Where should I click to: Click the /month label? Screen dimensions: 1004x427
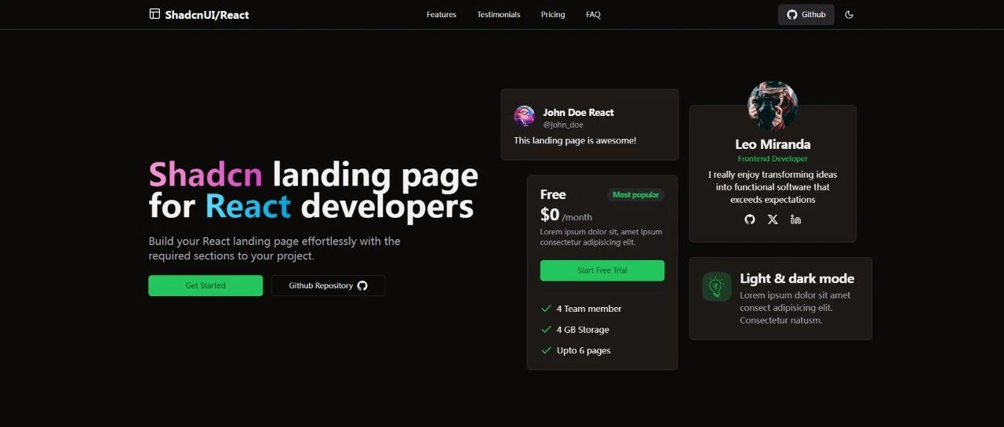[577, 217]
